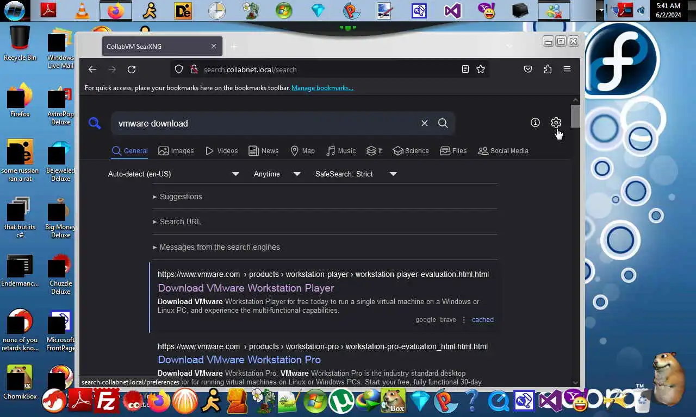Open the SearXNG about info icon
Image resolution: width=696 pixels, height=417 pixels.
point(535,123)
